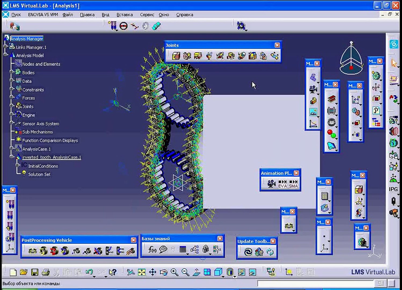
Task: Open the Сервис menu
Action: pos(147,15)
